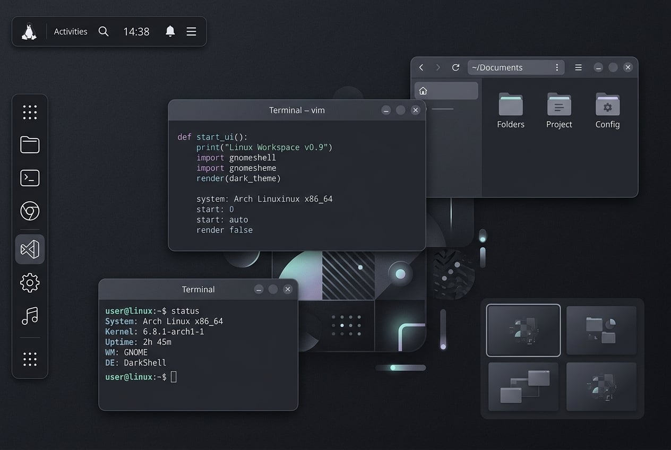Open the Activities overview

pos(71,32)
